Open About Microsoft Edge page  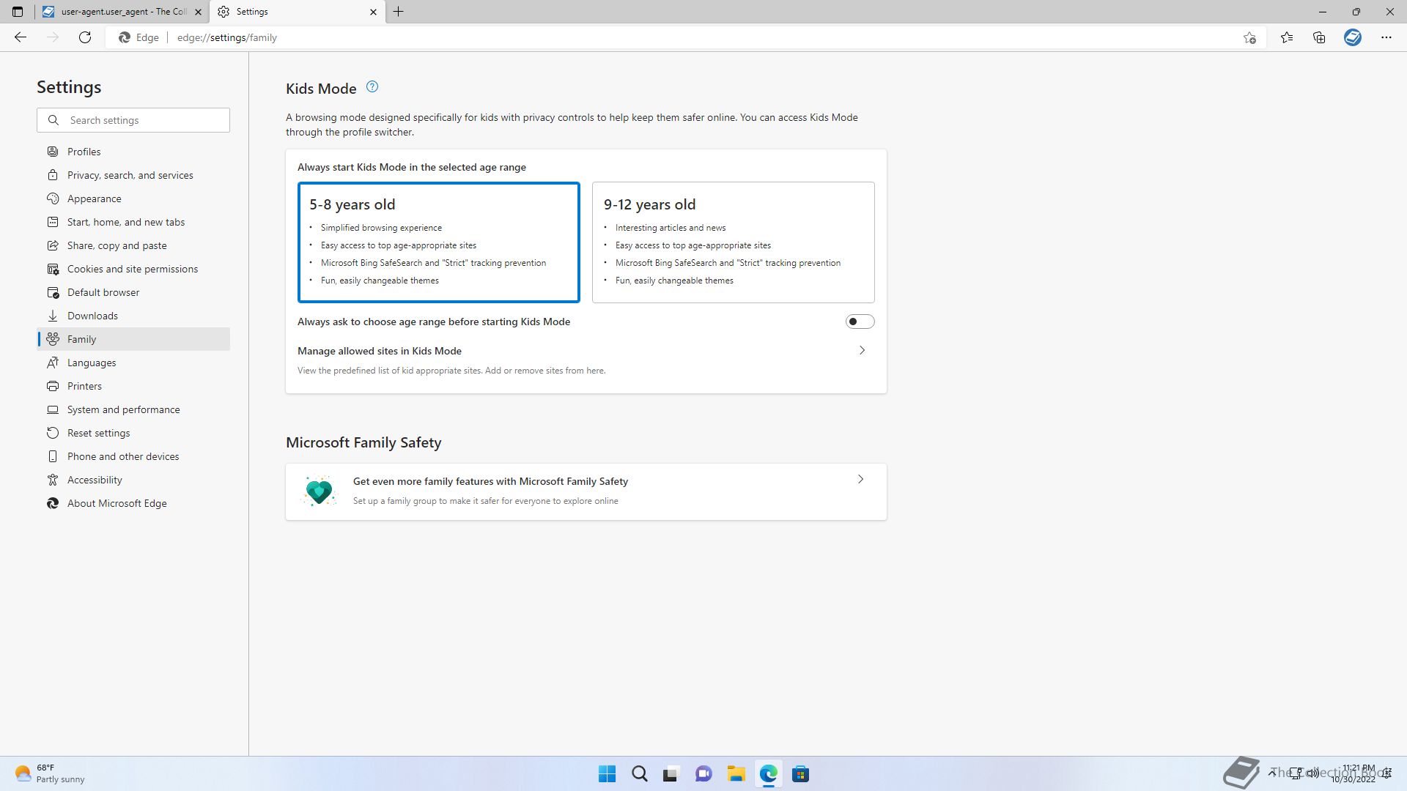(117, 503)
